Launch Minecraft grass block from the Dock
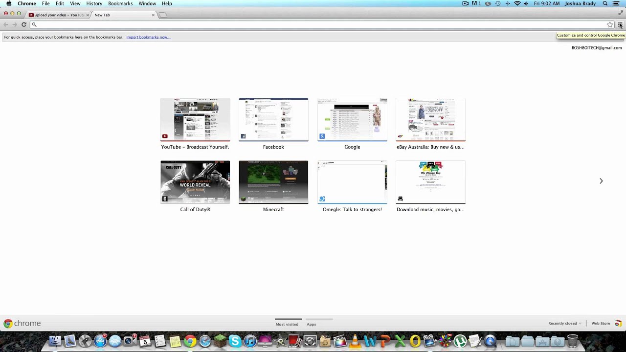626x352 pixels. tap(220, 341)
